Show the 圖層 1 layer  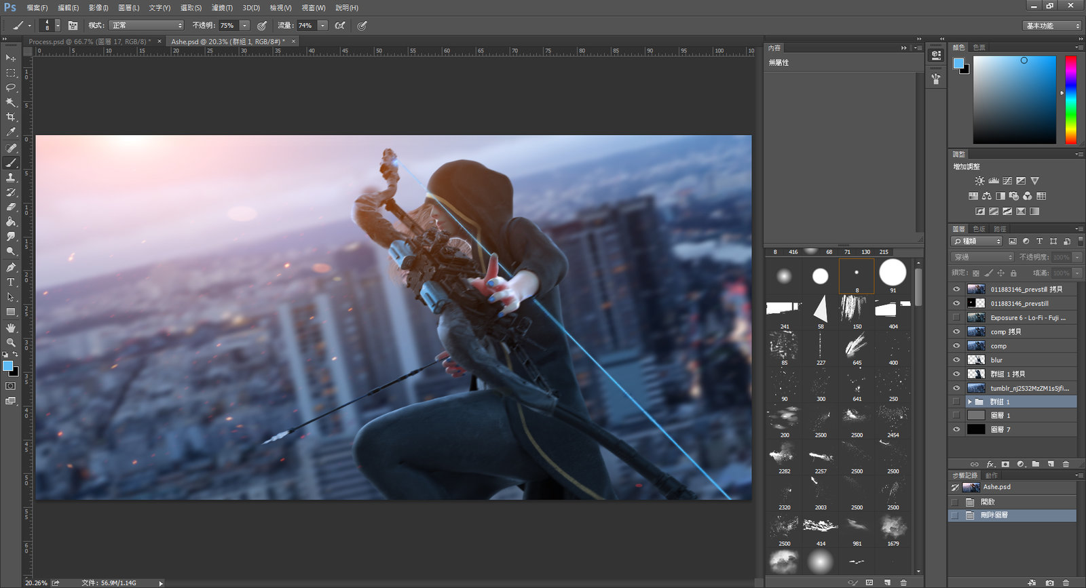[x=956, y=415]
